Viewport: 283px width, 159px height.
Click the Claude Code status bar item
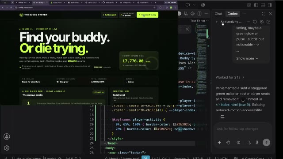(x=253, y=158)
